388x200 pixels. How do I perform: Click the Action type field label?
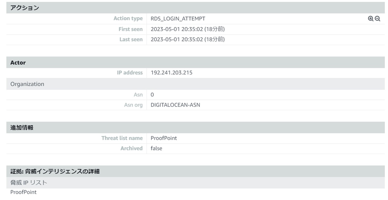[x=128, y=18]
